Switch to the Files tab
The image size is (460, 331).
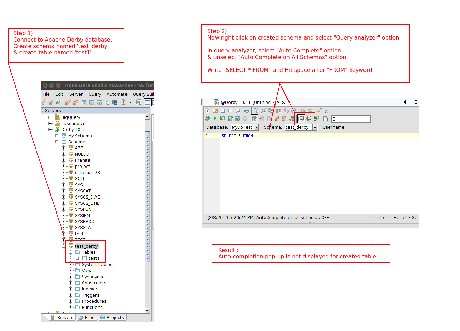pos(87,317)
